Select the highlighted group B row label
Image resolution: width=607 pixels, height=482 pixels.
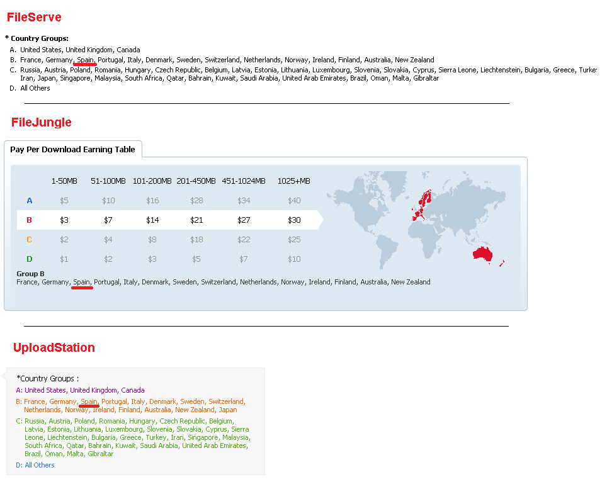pyautogui.click(x=29, y=220)
